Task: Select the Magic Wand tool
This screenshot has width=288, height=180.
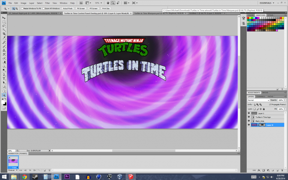Action: click(4, 30)
